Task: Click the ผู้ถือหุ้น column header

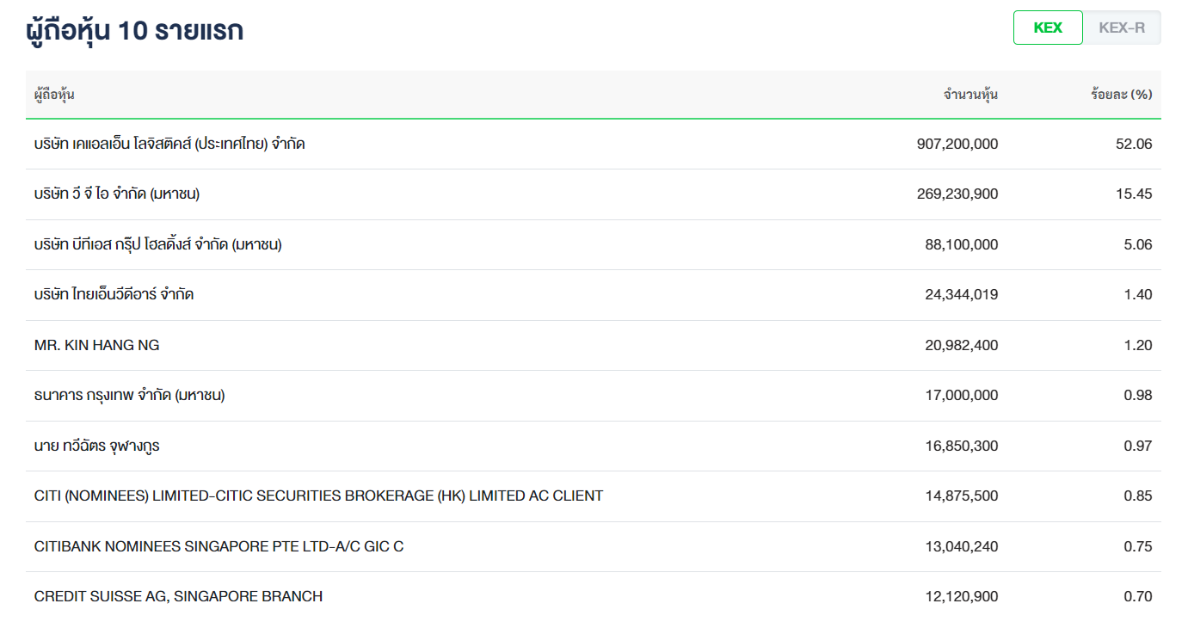Action: 54,95
